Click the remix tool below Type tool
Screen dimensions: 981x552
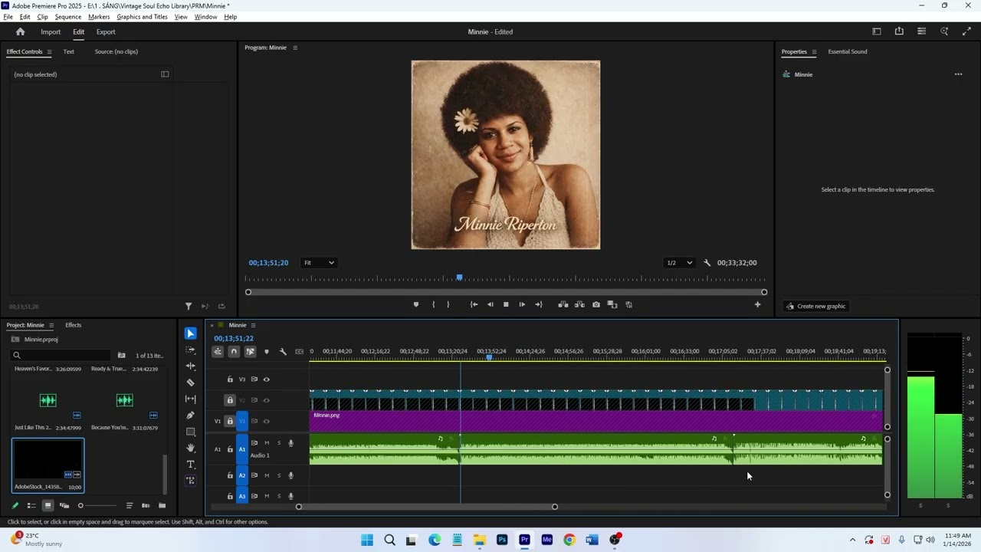(191, 481)
